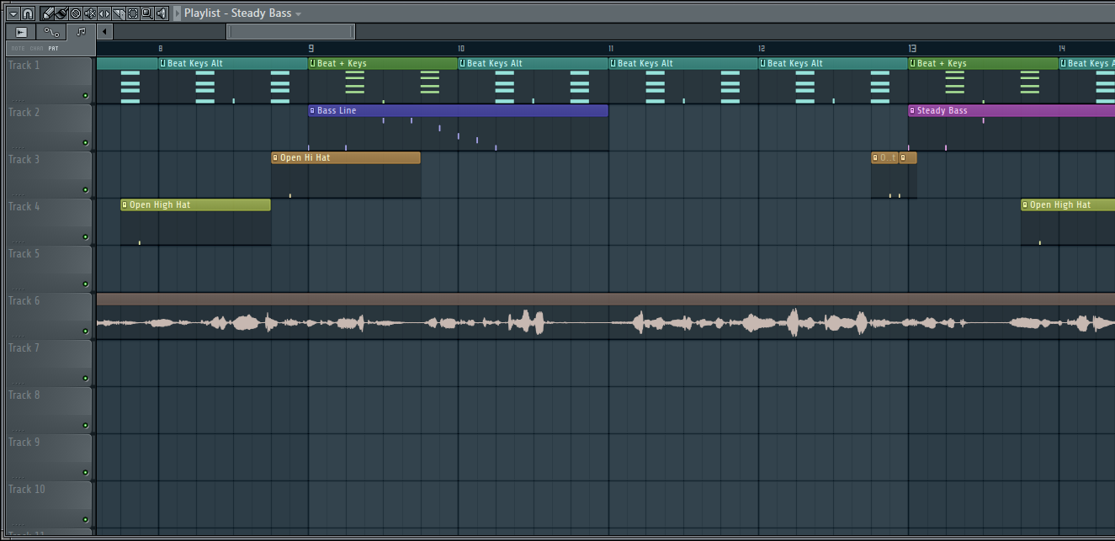Select the Track 10 header

[49, 505]
